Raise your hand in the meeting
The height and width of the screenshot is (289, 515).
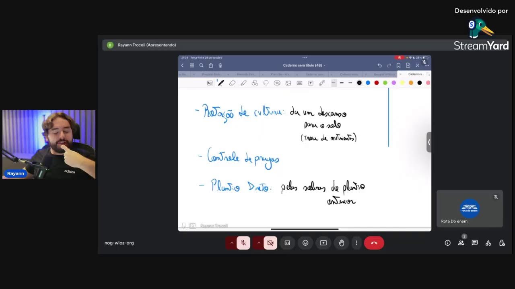(342, 243)
